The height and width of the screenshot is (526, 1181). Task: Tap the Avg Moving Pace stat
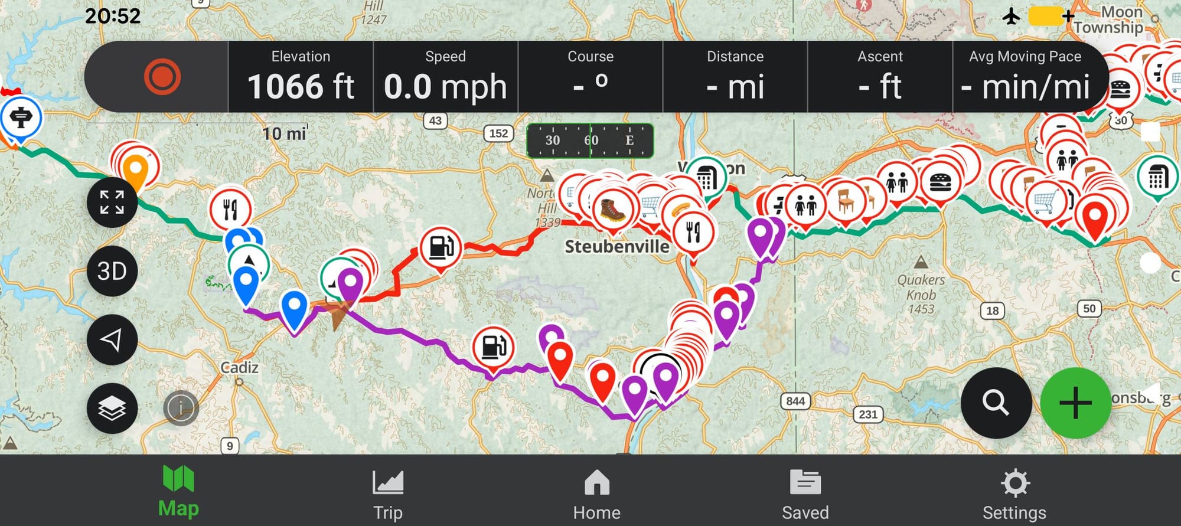[x=1025, y=77]
